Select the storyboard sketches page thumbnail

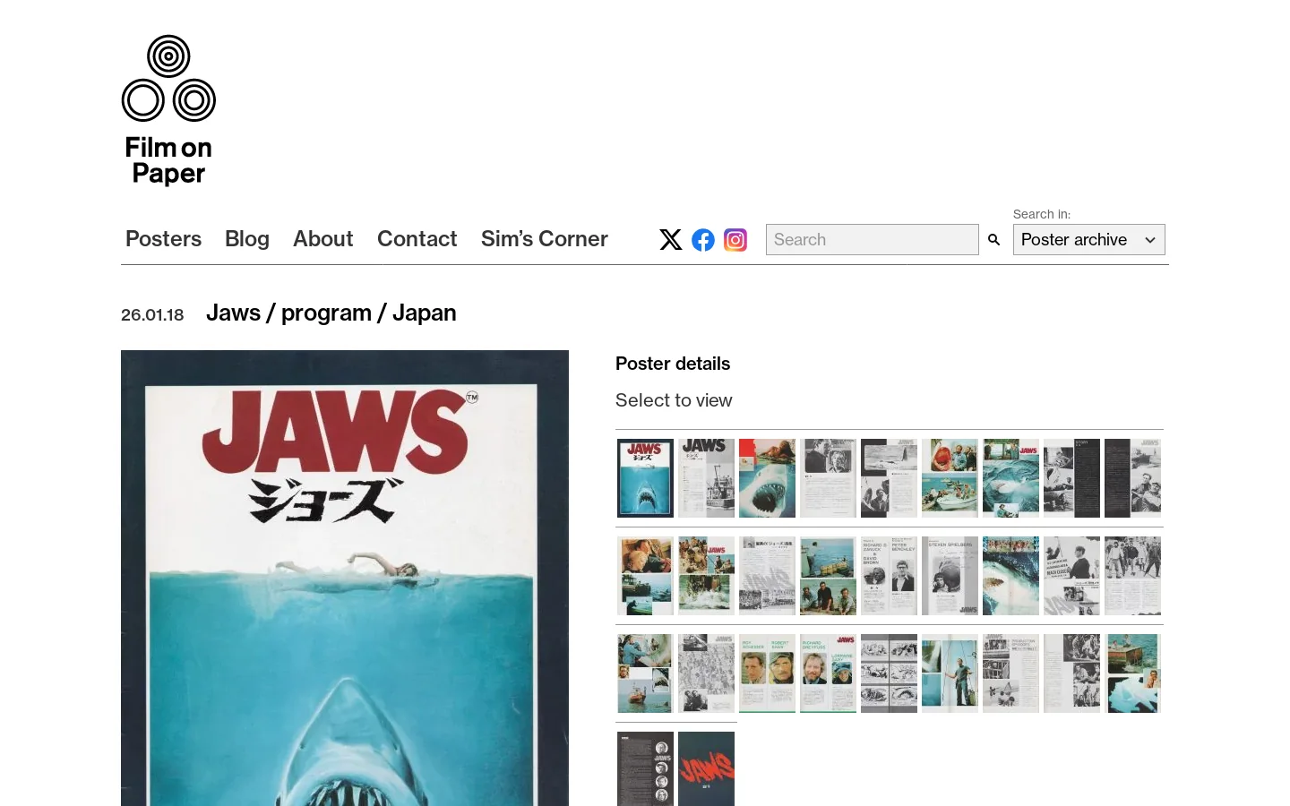pos(889,673)
